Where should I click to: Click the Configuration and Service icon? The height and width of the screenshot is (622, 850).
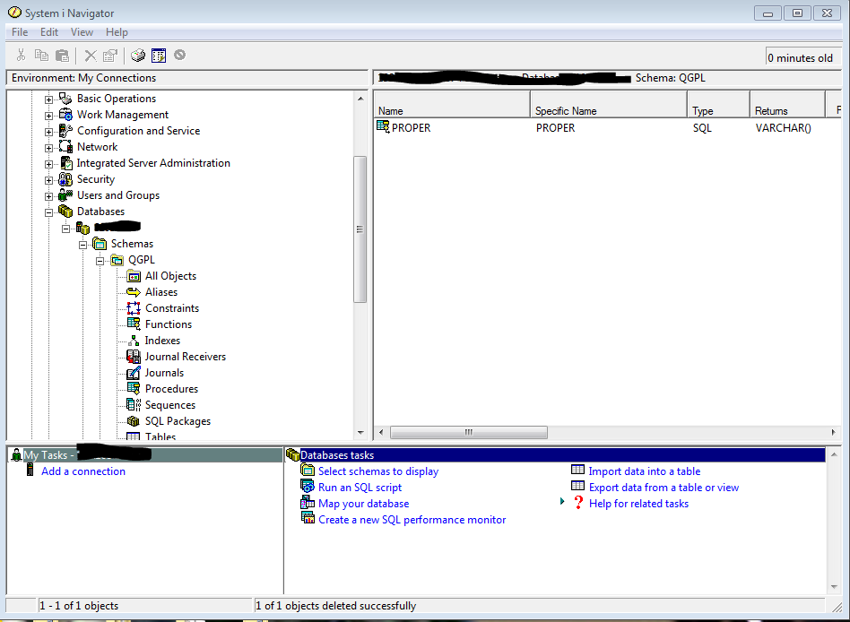click(x=65, y=131)
